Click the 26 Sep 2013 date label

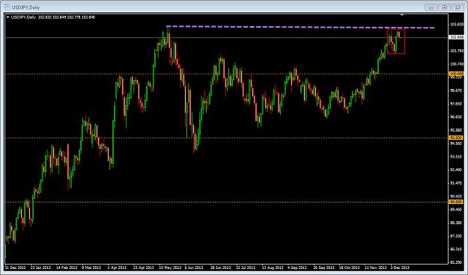[x=323, y=268]
